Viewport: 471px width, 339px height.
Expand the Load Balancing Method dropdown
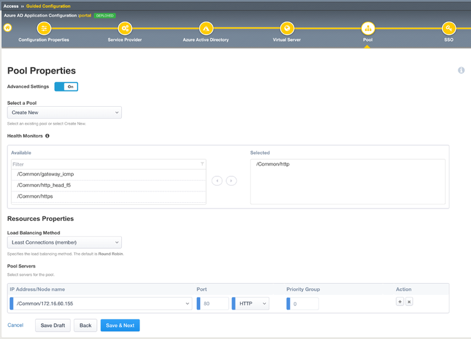coord(64,242)
